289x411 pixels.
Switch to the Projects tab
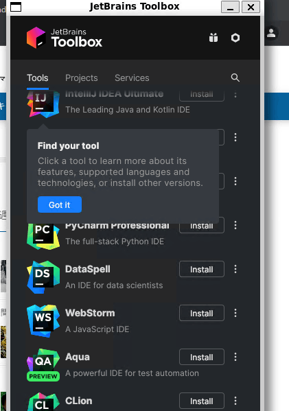pyautogui.click(x=81, y=78)
